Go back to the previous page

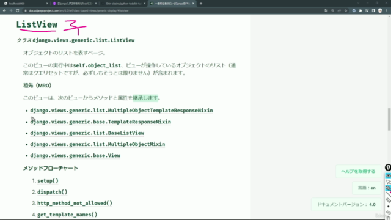tap(4, 11)
